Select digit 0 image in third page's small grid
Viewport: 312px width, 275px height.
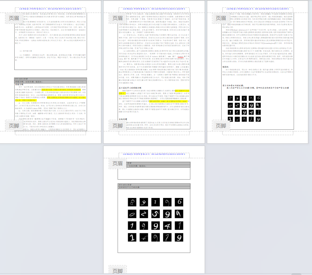(x=230, y=105)
